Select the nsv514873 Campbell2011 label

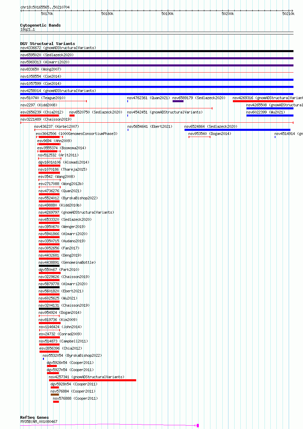[64, 341]
